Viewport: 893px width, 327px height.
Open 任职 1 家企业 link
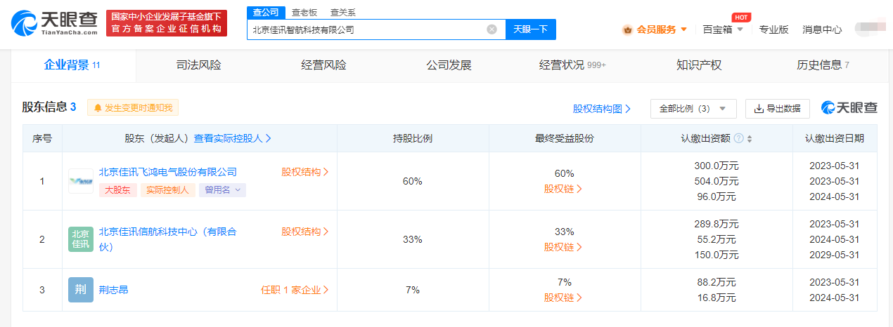pyautogui.click(x=295, y=289)
